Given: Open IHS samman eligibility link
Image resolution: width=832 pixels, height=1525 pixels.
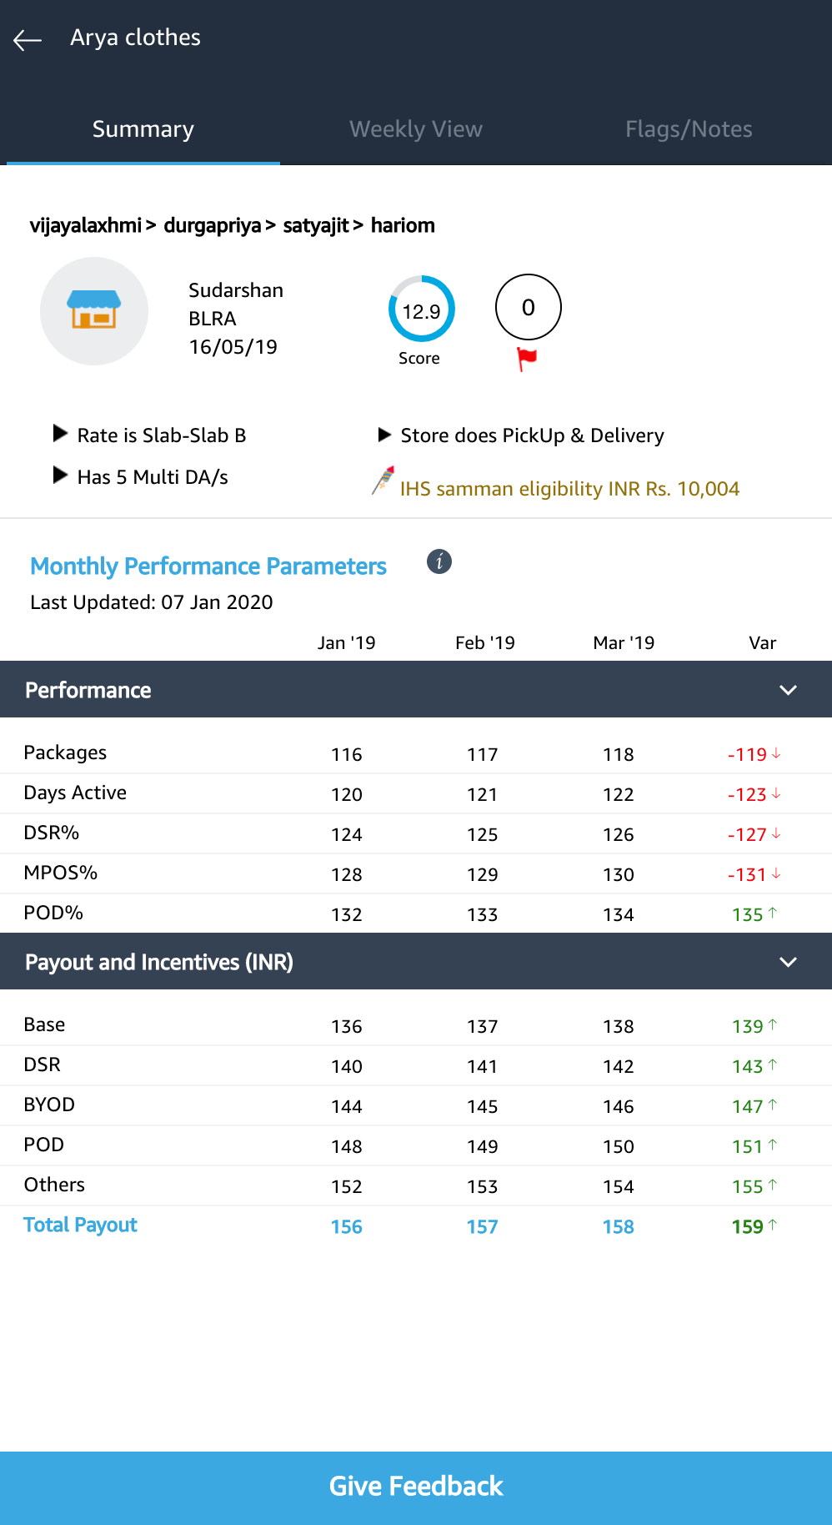Looking at the screenshot, I should coord(569,489).
